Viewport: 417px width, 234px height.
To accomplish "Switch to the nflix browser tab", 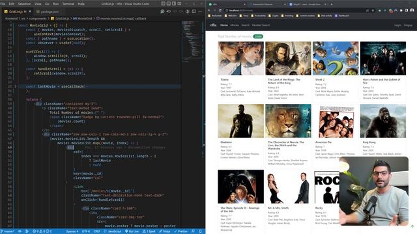I will tap(227, 5).
